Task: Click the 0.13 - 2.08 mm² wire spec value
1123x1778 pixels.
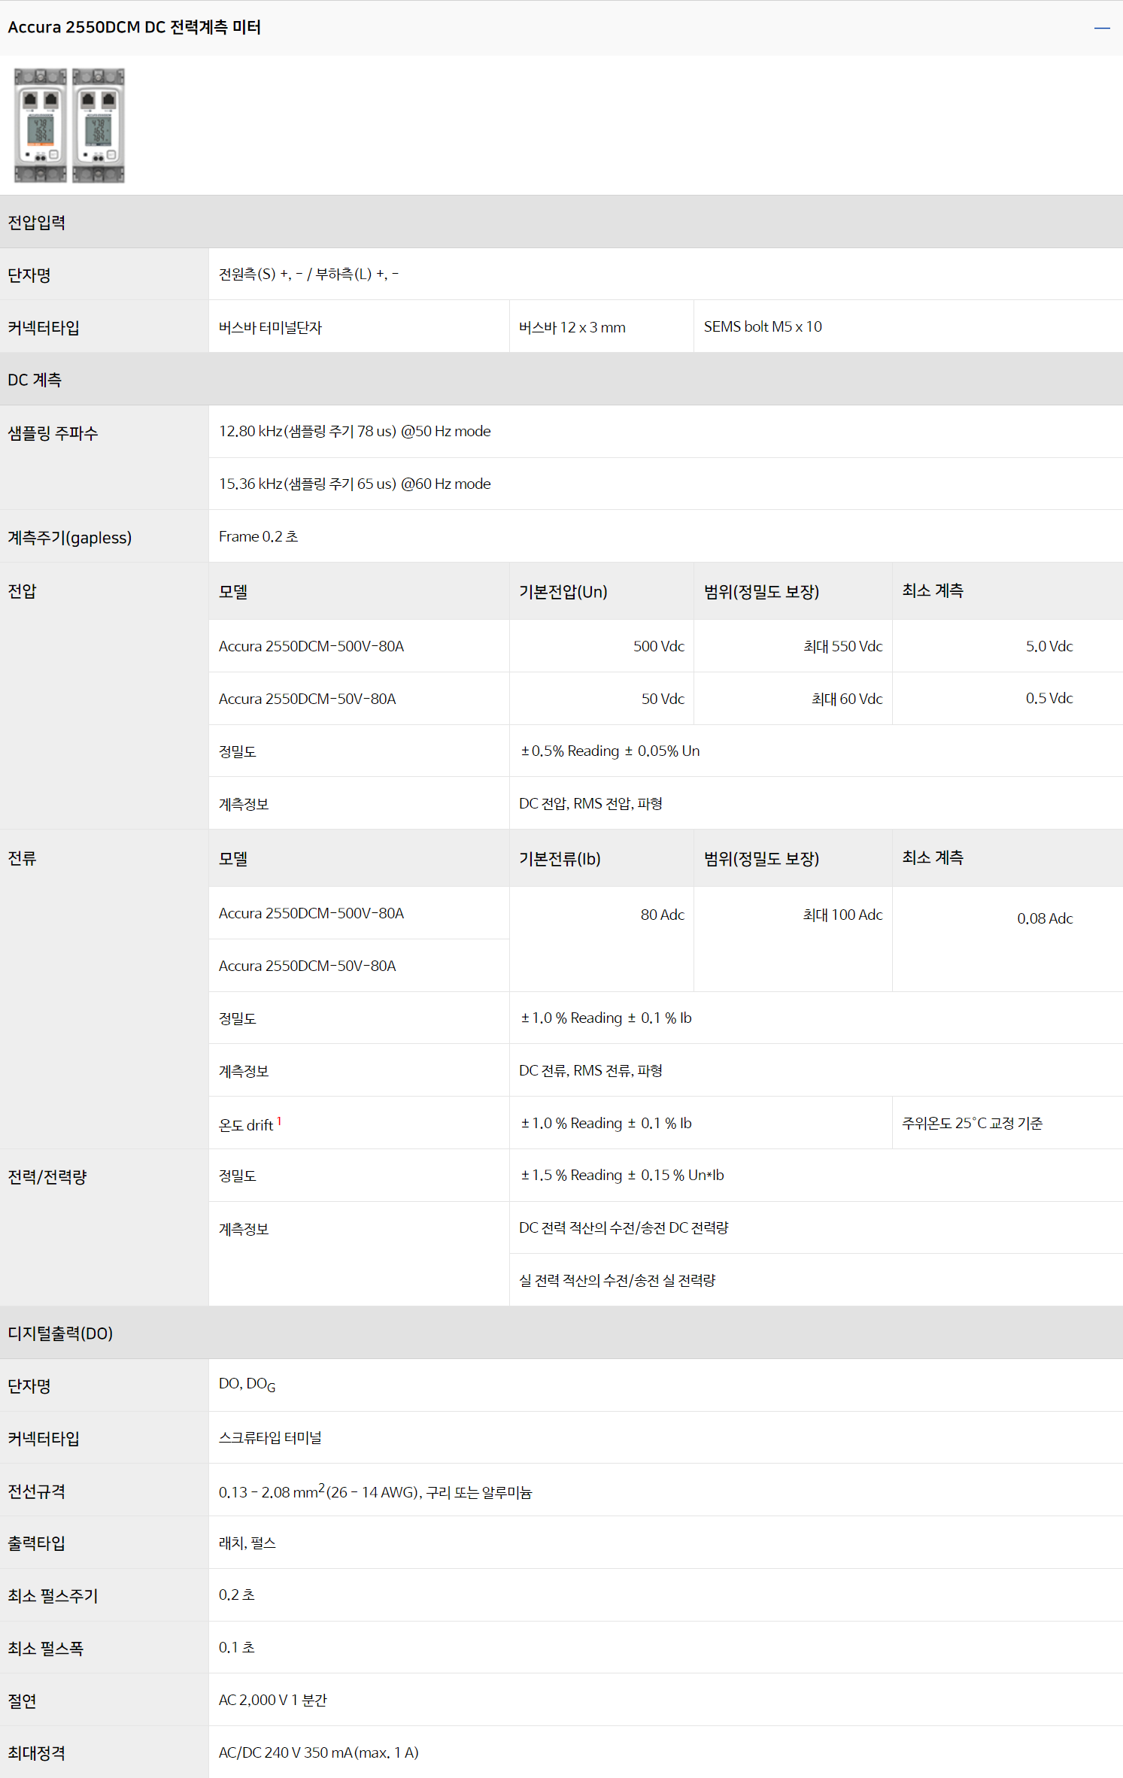Action: pyautogui.click(x=375, y=1491)
